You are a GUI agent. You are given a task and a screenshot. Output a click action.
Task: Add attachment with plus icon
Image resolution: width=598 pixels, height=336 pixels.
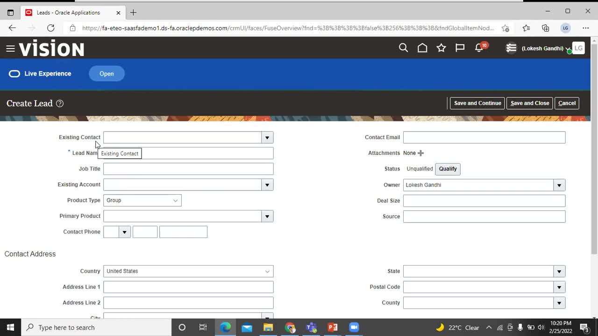click(x=420, y=153)
